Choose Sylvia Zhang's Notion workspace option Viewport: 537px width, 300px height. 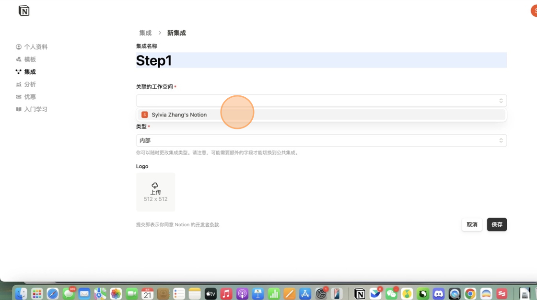point(321,115)
